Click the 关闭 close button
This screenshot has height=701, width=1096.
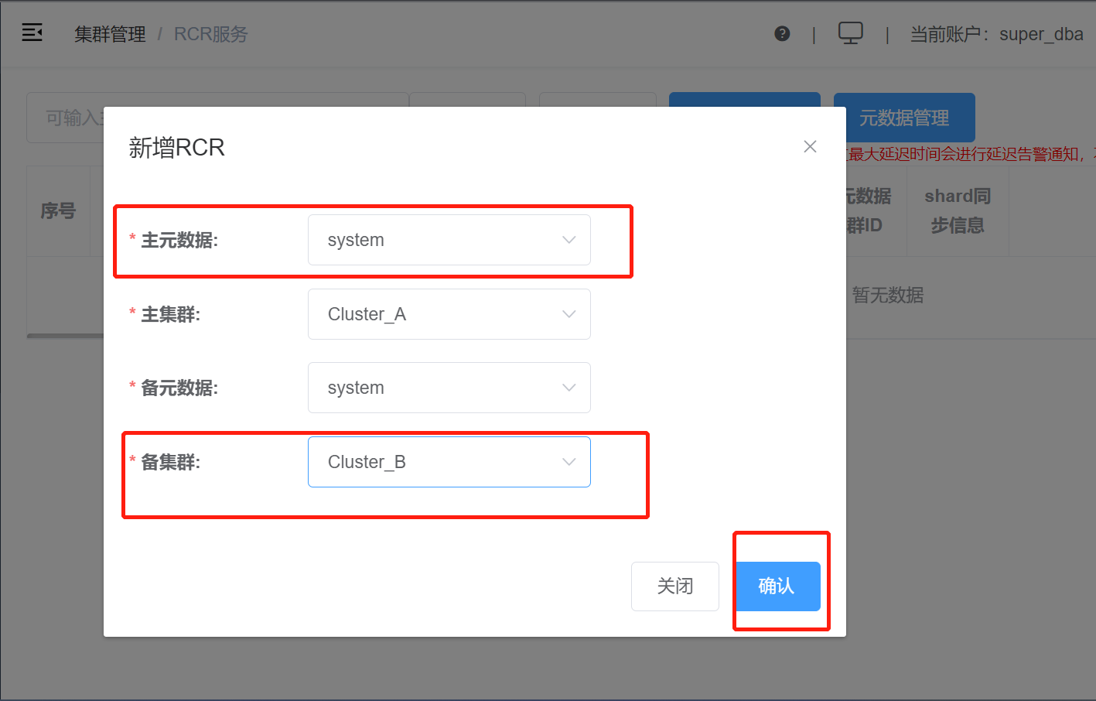point(675,586)
